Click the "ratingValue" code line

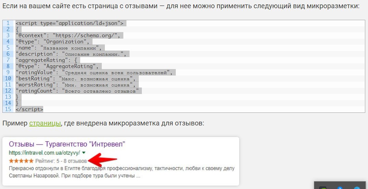tap(94, 72)
